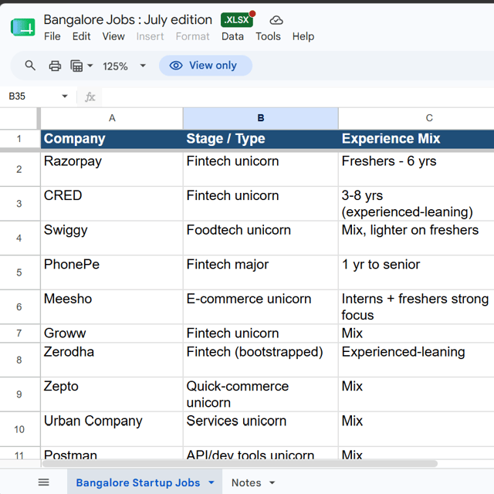Open the Help menu
The width and height of the screenshot is (494, 494).
tap(303, 36)
